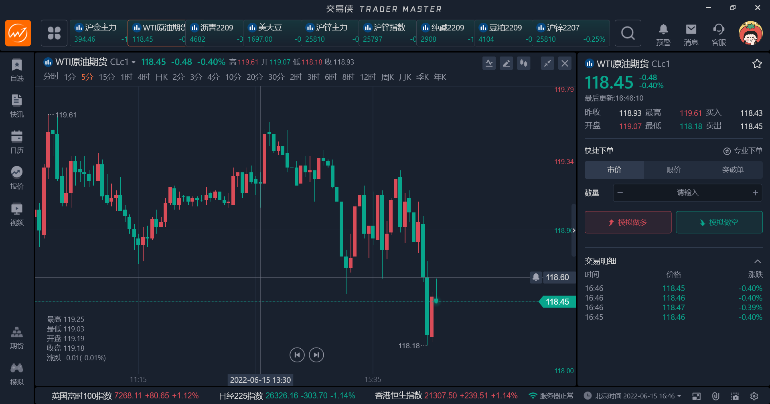Increase quantity with the plus button
Viewport: 770px width, 404px height.
point(755,193)
